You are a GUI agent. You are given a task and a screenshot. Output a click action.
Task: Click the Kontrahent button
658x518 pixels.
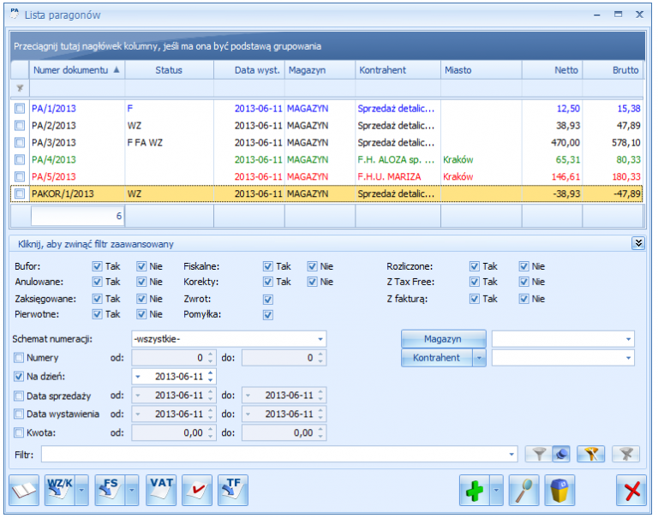(x=437, y=358)
